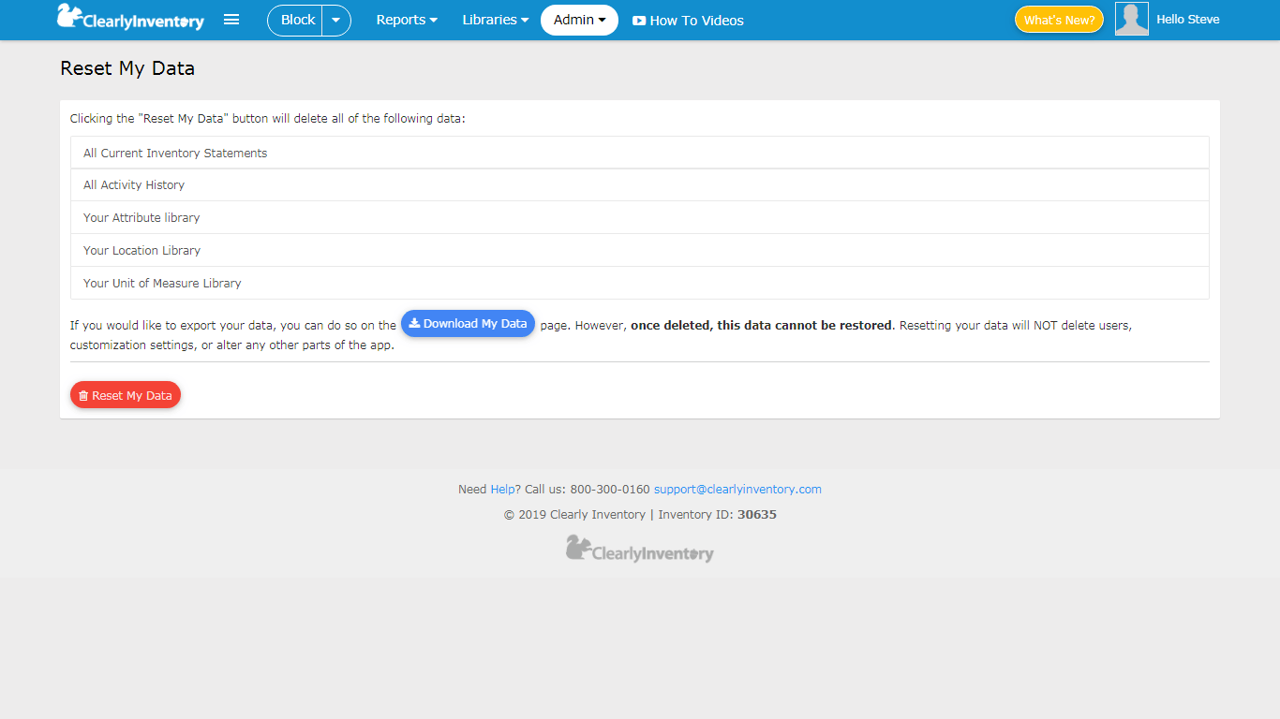1280x719 pixels.
Task: Click the ClearlyInventory logo in footer
Action: [639, 550]
